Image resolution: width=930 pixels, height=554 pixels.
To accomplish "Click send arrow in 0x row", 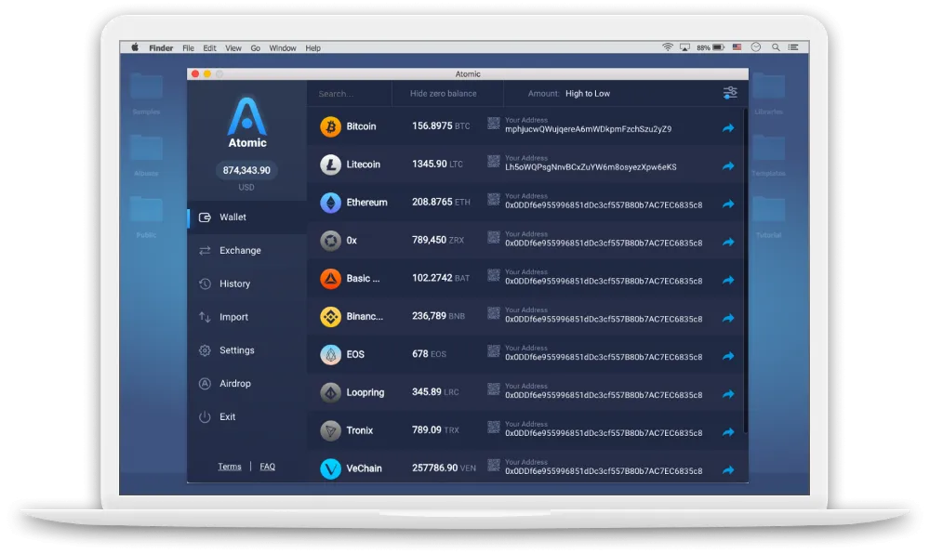I will pyautogui.click(x=728, y=242).
